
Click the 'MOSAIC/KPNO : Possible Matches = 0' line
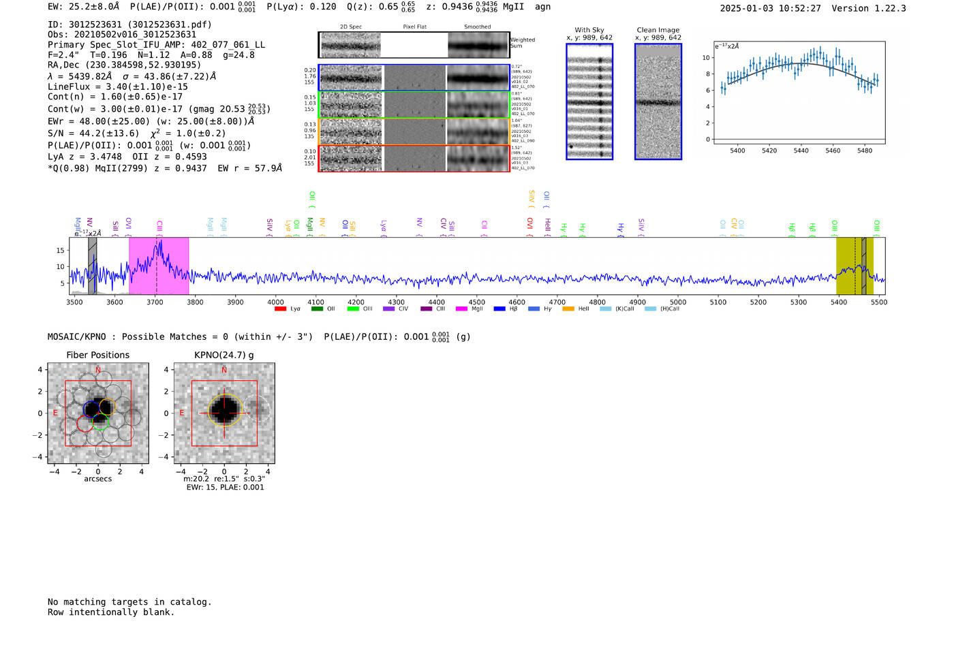pos(180,336)
